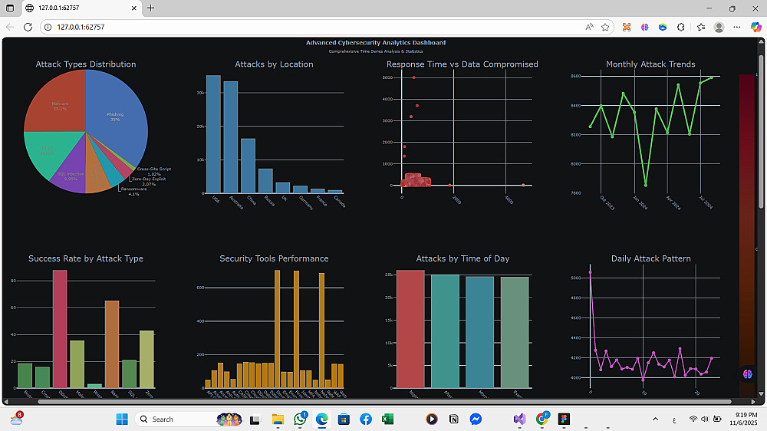Image resolution: width=767 pixels, height=431 pixels.
Task: View site information icon in address bar
Action: (48, 27)
